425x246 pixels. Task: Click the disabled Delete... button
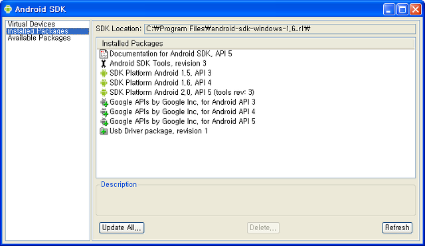[x=263, y=227]
